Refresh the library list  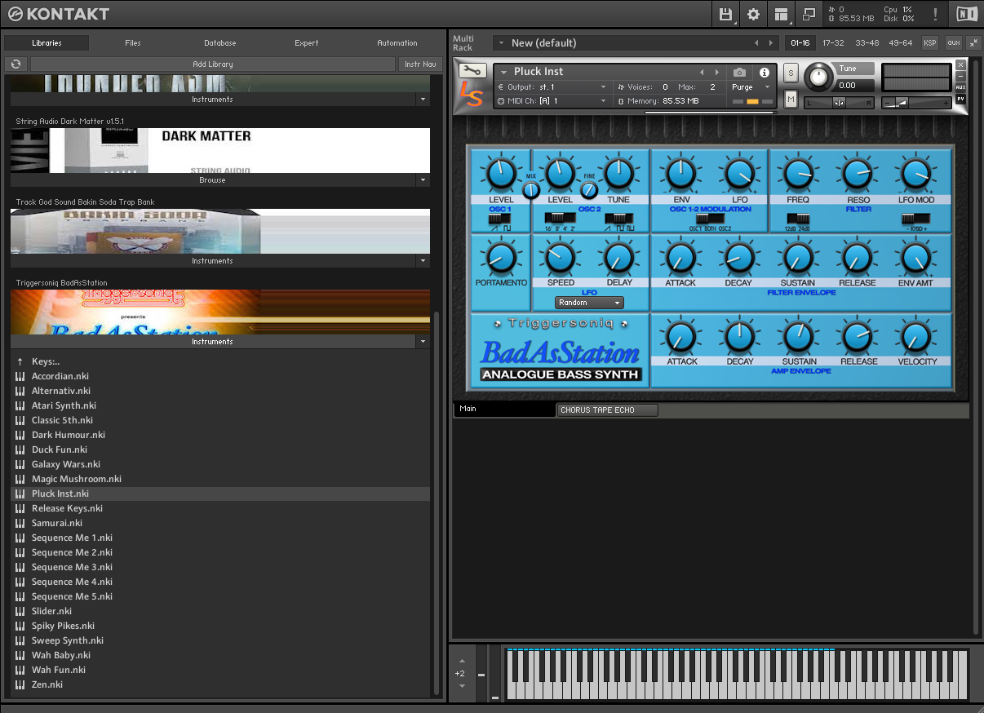point(16,64)
